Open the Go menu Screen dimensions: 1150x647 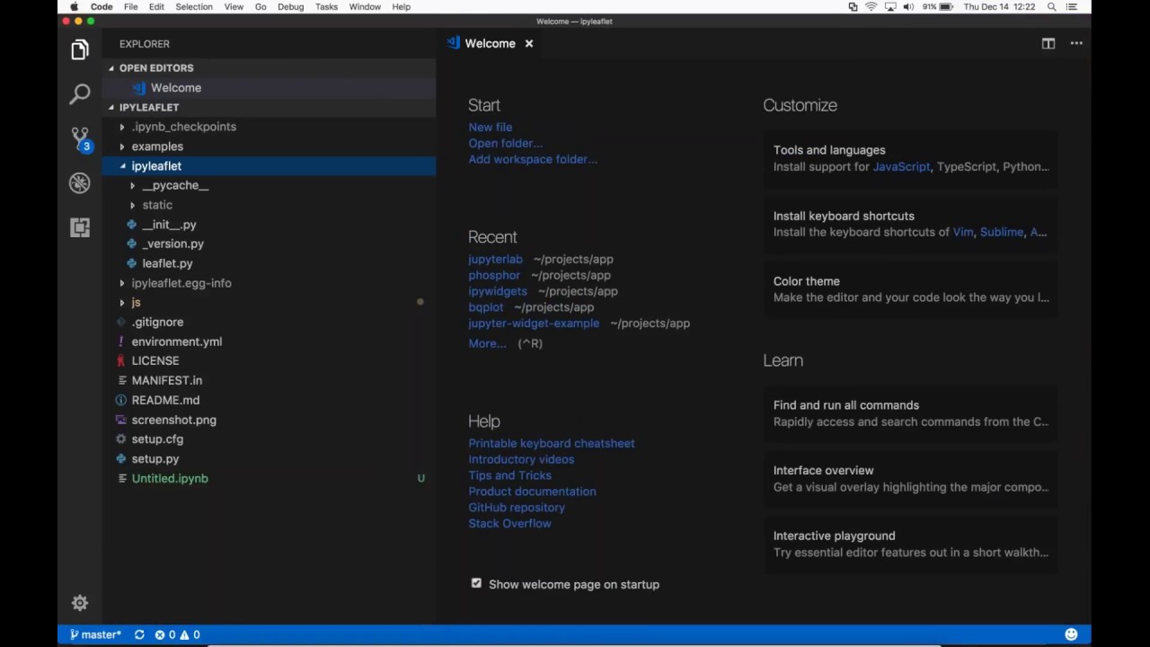point(261,6)
